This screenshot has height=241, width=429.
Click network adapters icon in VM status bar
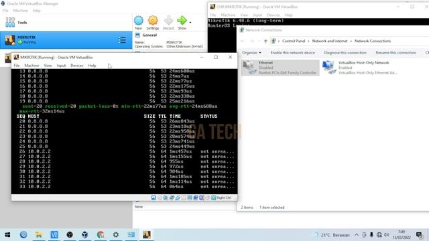172,197
